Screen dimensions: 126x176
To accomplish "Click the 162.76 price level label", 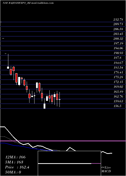I will coord(118,97).
